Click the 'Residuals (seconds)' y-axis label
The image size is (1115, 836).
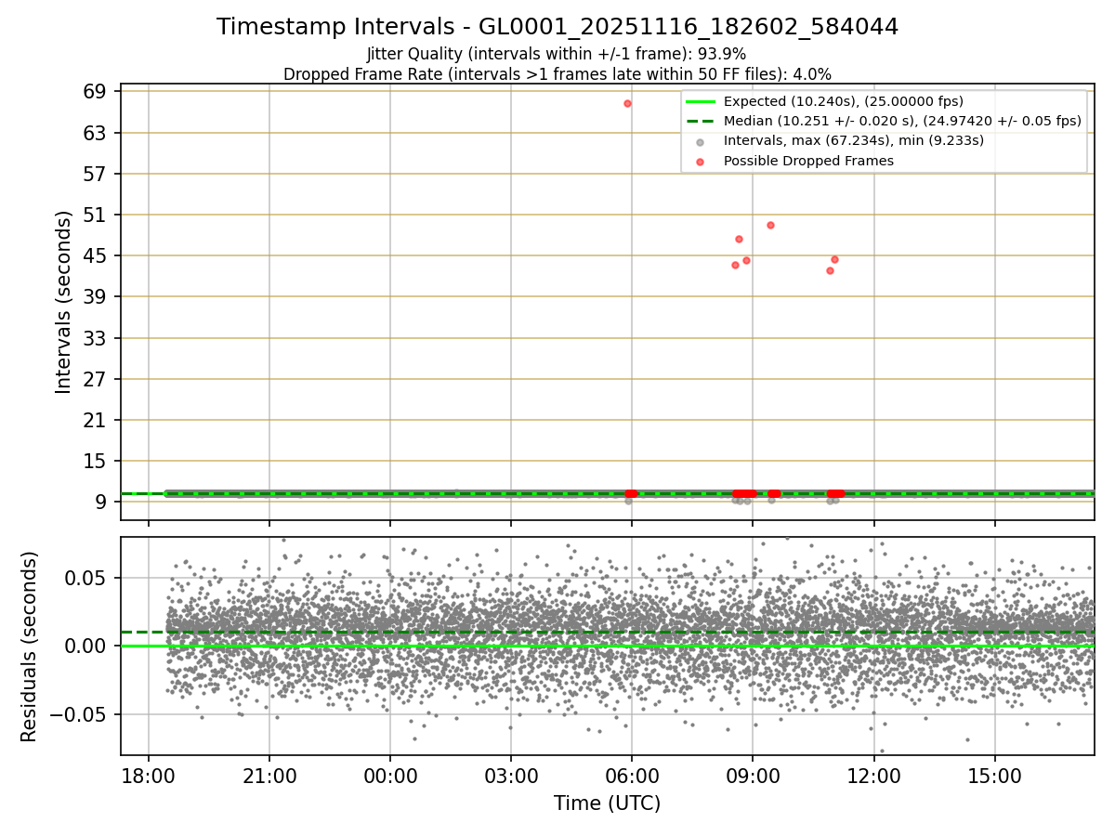(30, 647)
